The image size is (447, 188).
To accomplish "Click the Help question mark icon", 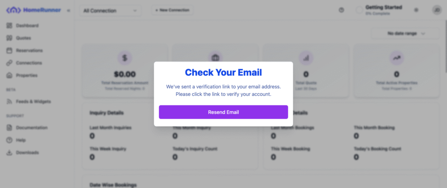I will (x=9, y=140).
